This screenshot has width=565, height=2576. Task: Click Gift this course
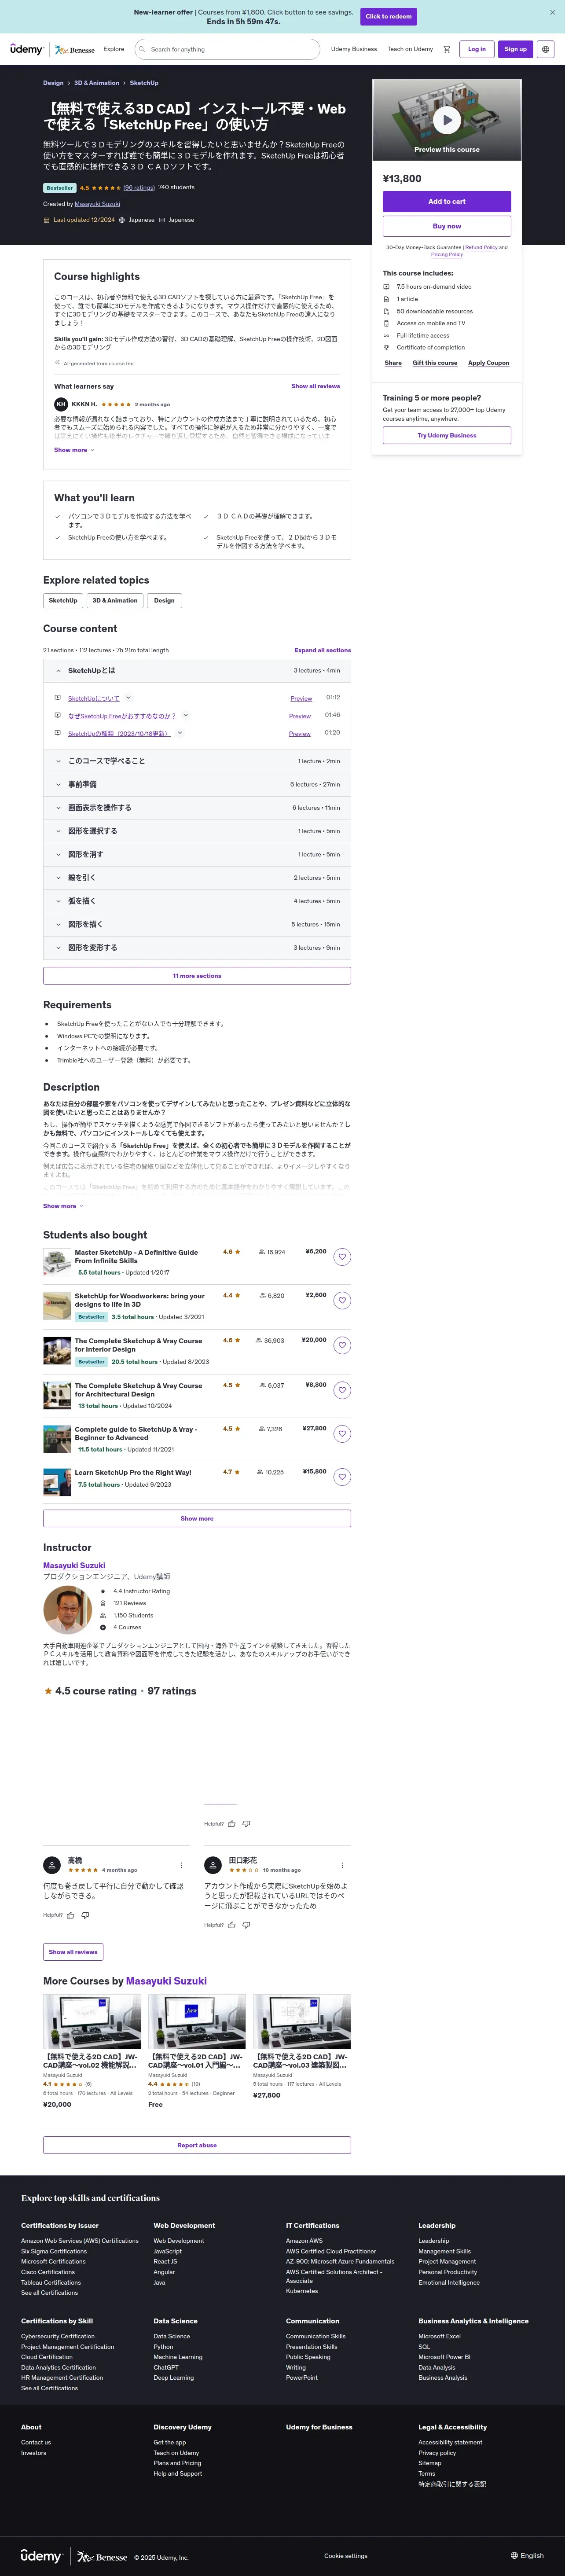point(435,363)
